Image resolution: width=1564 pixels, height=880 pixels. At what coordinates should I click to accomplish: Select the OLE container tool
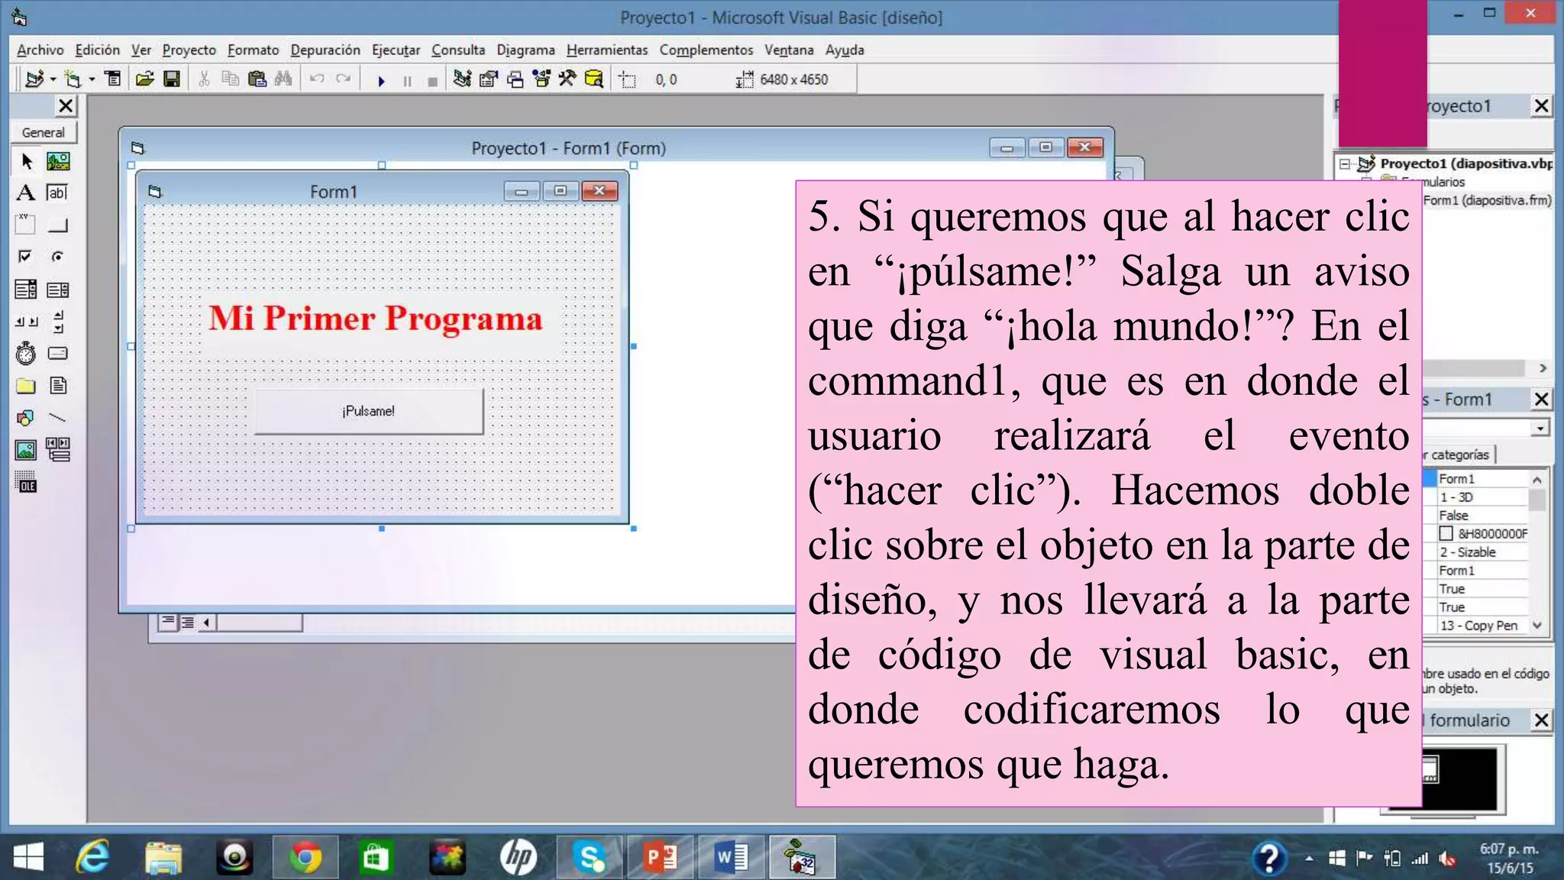pos(25,482)
